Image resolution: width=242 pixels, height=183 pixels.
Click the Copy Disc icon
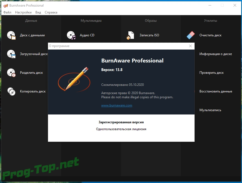11,91
